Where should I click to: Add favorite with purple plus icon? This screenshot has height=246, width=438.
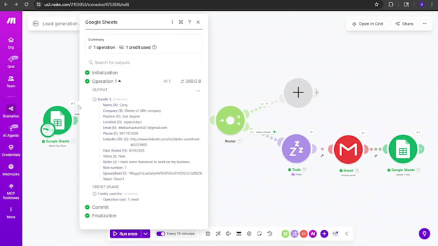(324, 234)
